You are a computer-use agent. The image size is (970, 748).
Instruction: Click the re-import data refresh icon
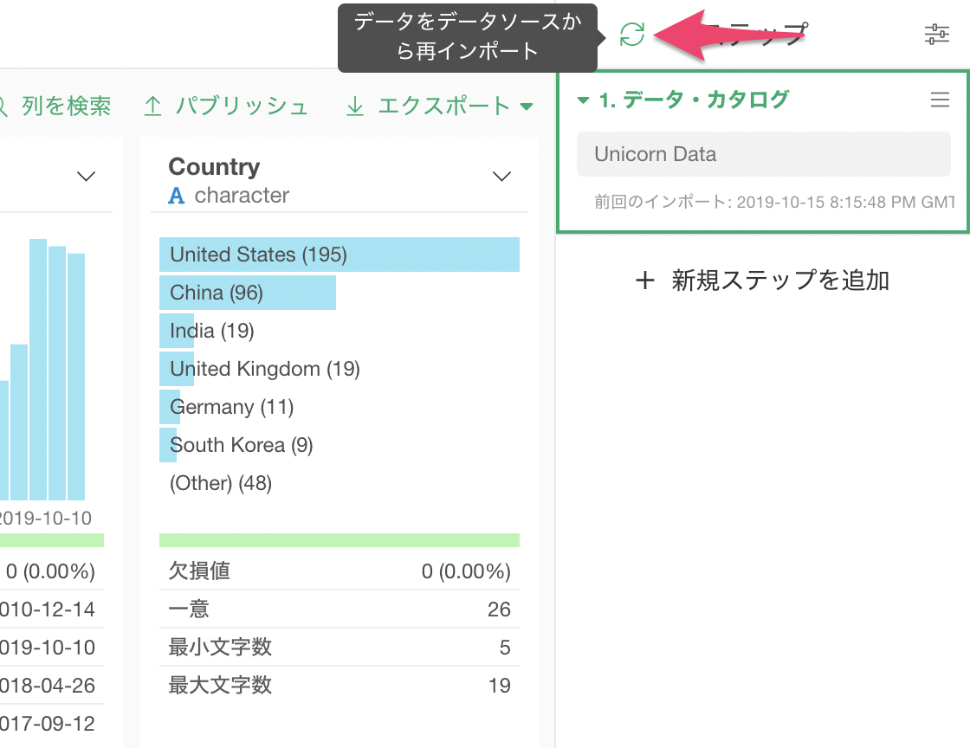[632, 35]
